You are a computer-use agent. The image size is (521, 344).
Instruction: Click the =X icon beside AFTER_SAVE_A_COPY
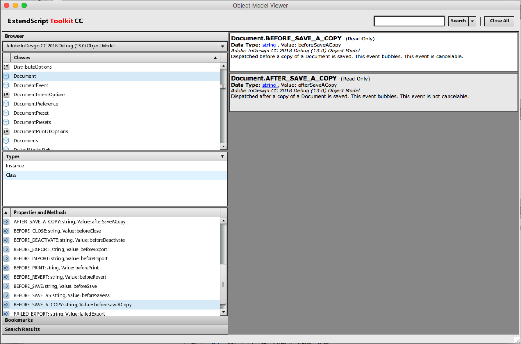(6, 221)
